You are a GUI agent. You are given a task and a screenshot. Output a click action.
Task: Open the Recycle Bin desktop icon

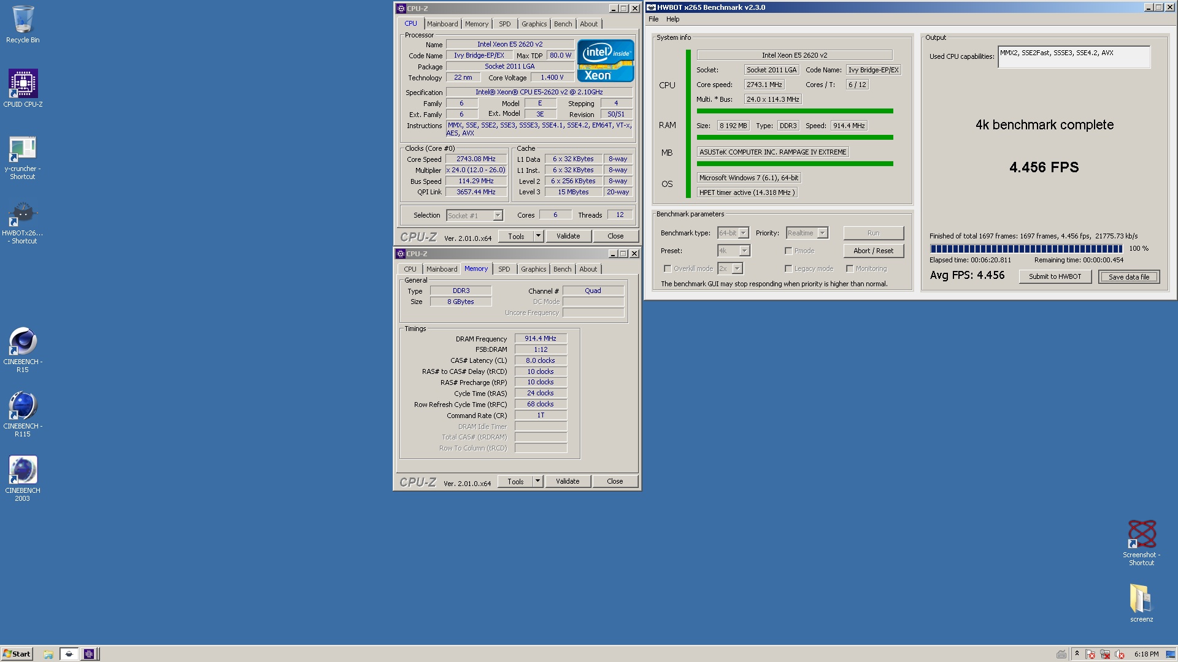point(23,25)
